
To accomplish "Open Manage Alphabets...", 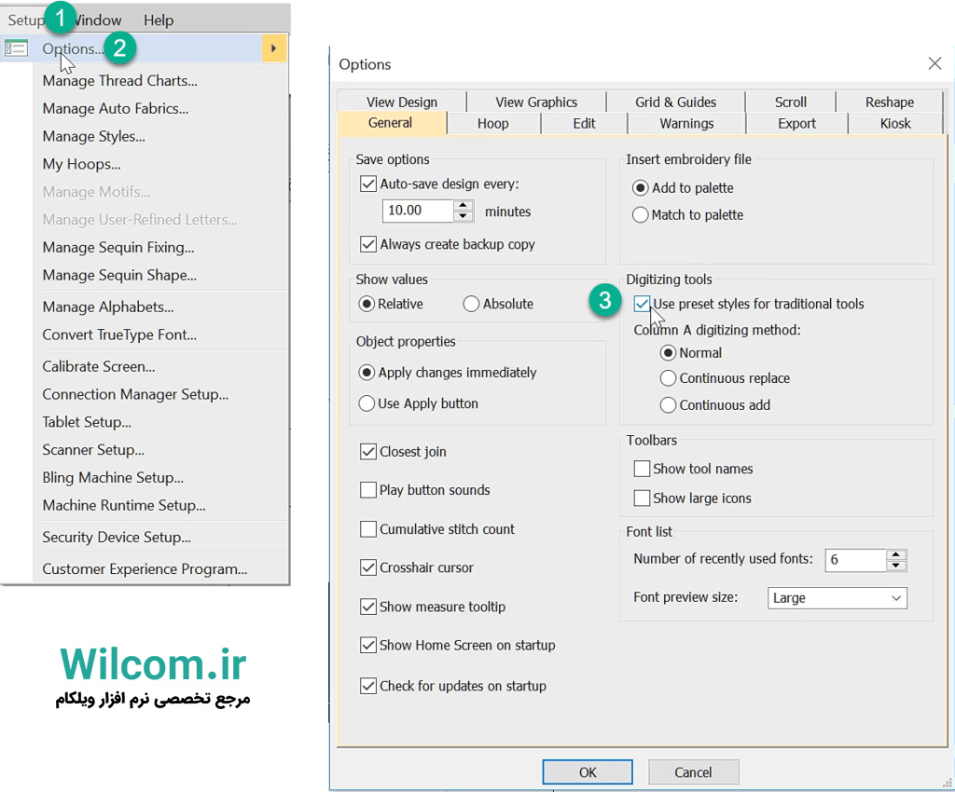I will [x=108, y=307].
